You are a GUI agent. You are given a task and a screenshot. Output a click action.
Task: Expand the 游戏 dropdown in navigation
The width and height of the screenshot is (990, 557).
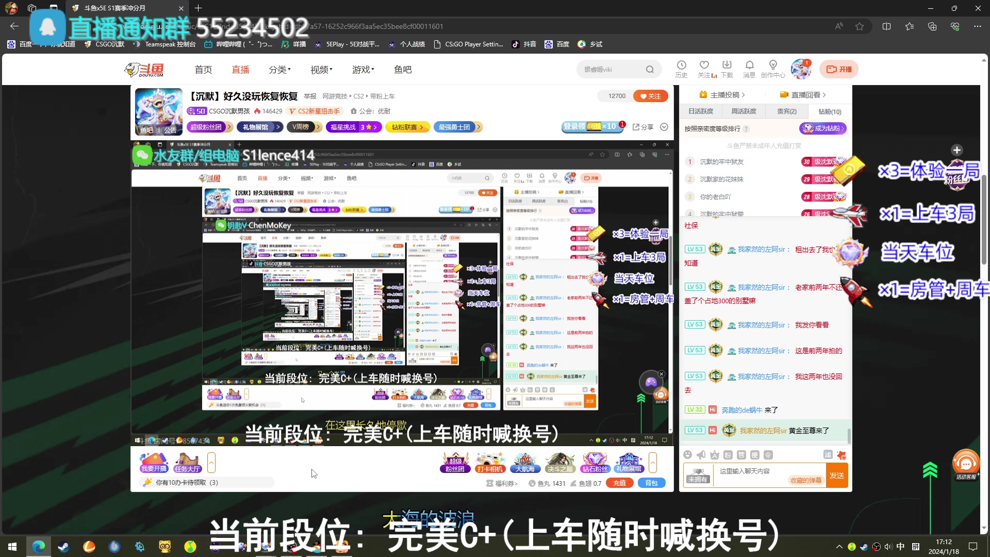click(363, 70)
